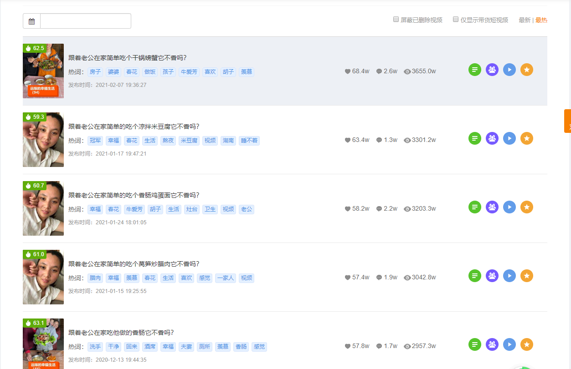Select the 牛爱芳 tag in first video

(x=189, y=72)
